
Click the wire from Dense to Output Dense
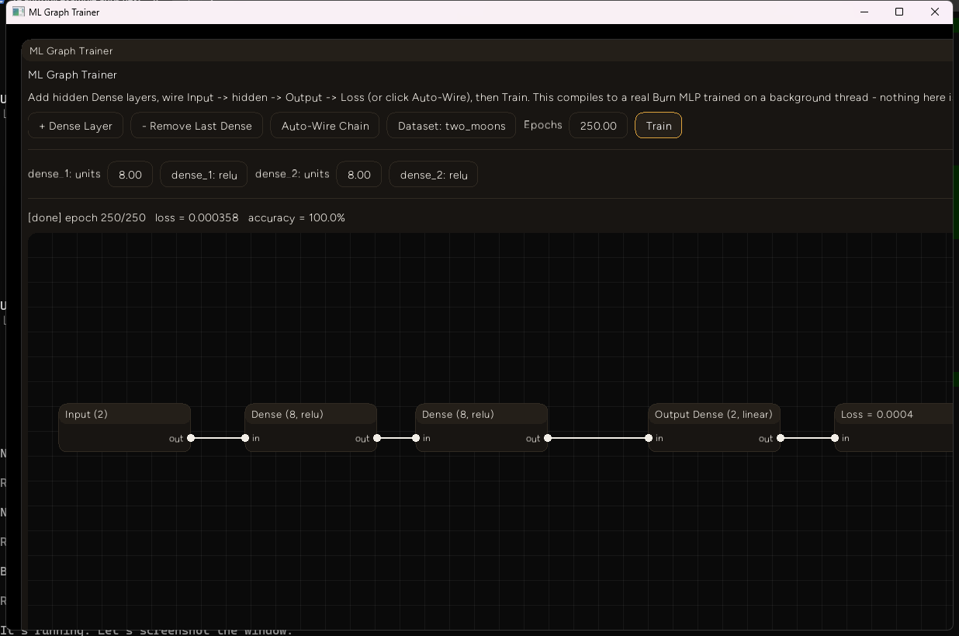pyautogui.click(x=598, y=438)
